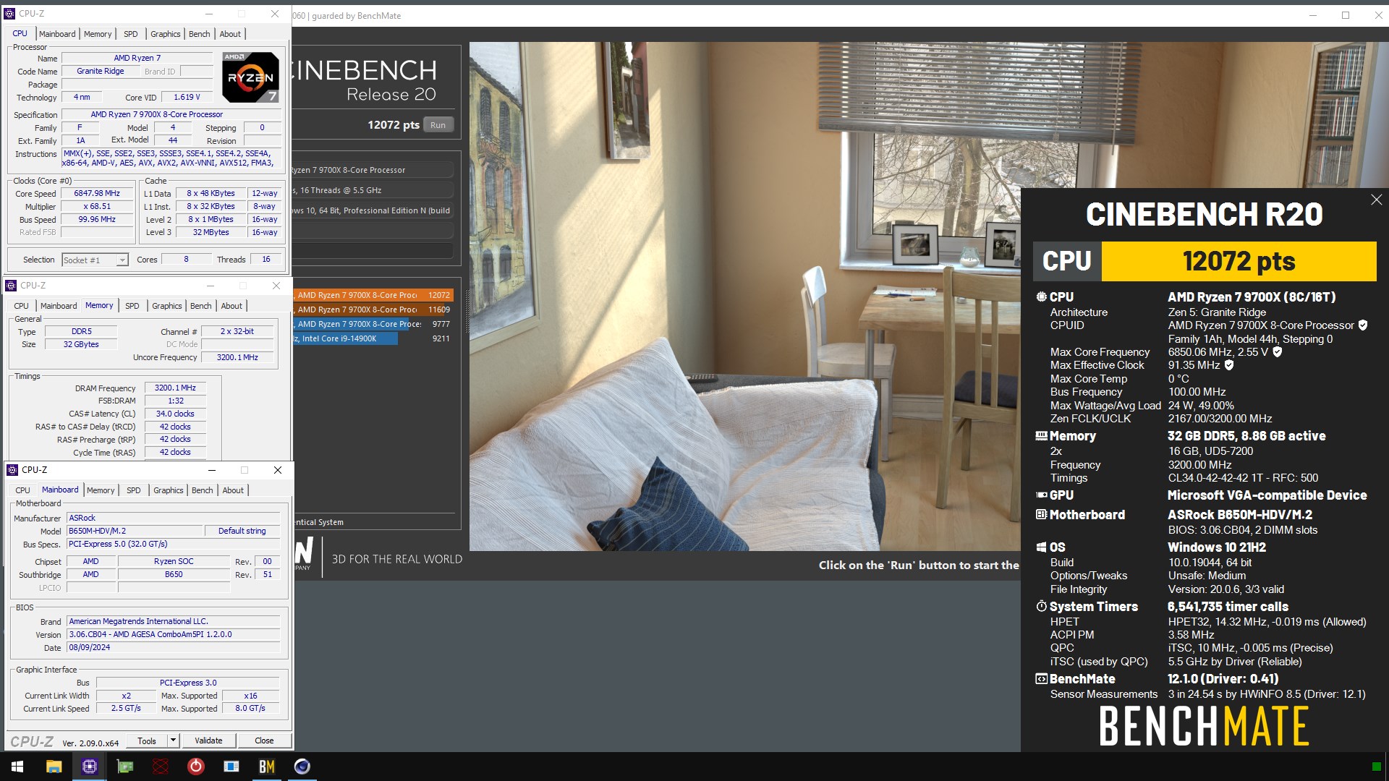Click the Memory module icon in BenchMate panel
This screenshot has width=1389, height=781.
(1041, 436)
